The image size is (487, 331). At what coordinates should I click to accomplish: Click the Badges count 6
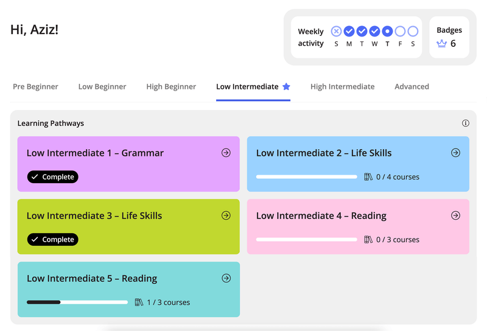(x=453, y=43)
